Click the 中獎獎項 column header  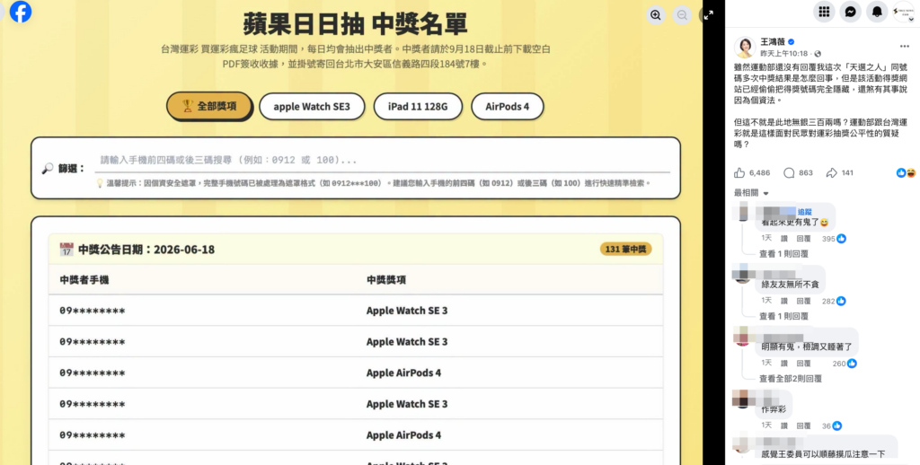pos(386,280)
